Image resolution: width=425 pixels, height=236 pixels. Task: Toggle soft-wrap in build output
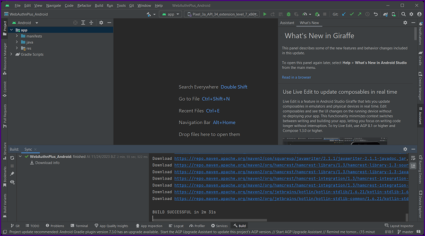coord(414,158)
